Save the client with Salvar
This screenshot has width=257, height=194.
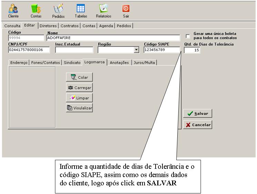pos(197,114)
